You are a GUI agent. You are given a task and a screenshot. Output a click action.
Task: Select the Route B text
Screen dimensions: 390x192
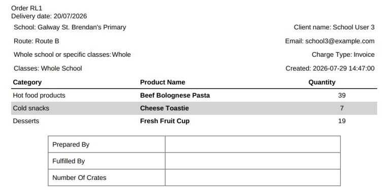pos(37,41)
